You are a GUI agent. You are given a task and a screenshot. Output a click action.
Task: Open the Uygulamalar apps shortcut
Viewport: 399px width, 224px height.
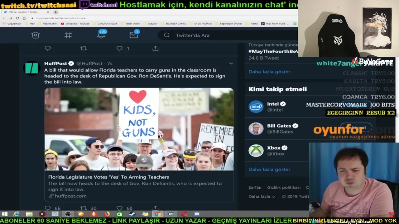coord(12,24)
